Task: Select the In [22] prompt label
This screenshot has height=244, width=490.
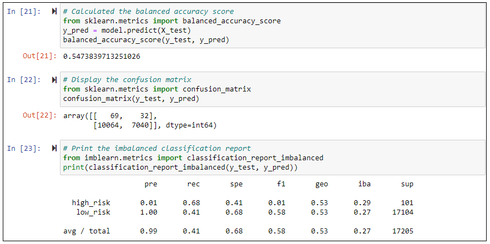Action: (24, 80)
